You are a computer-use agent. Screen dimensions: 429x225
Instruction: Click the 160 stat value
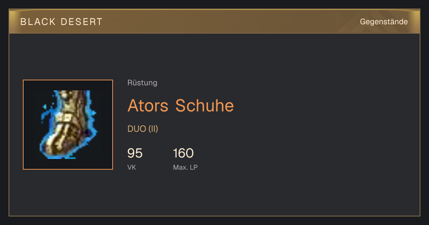pyautogui.click(x=183, y=153)
